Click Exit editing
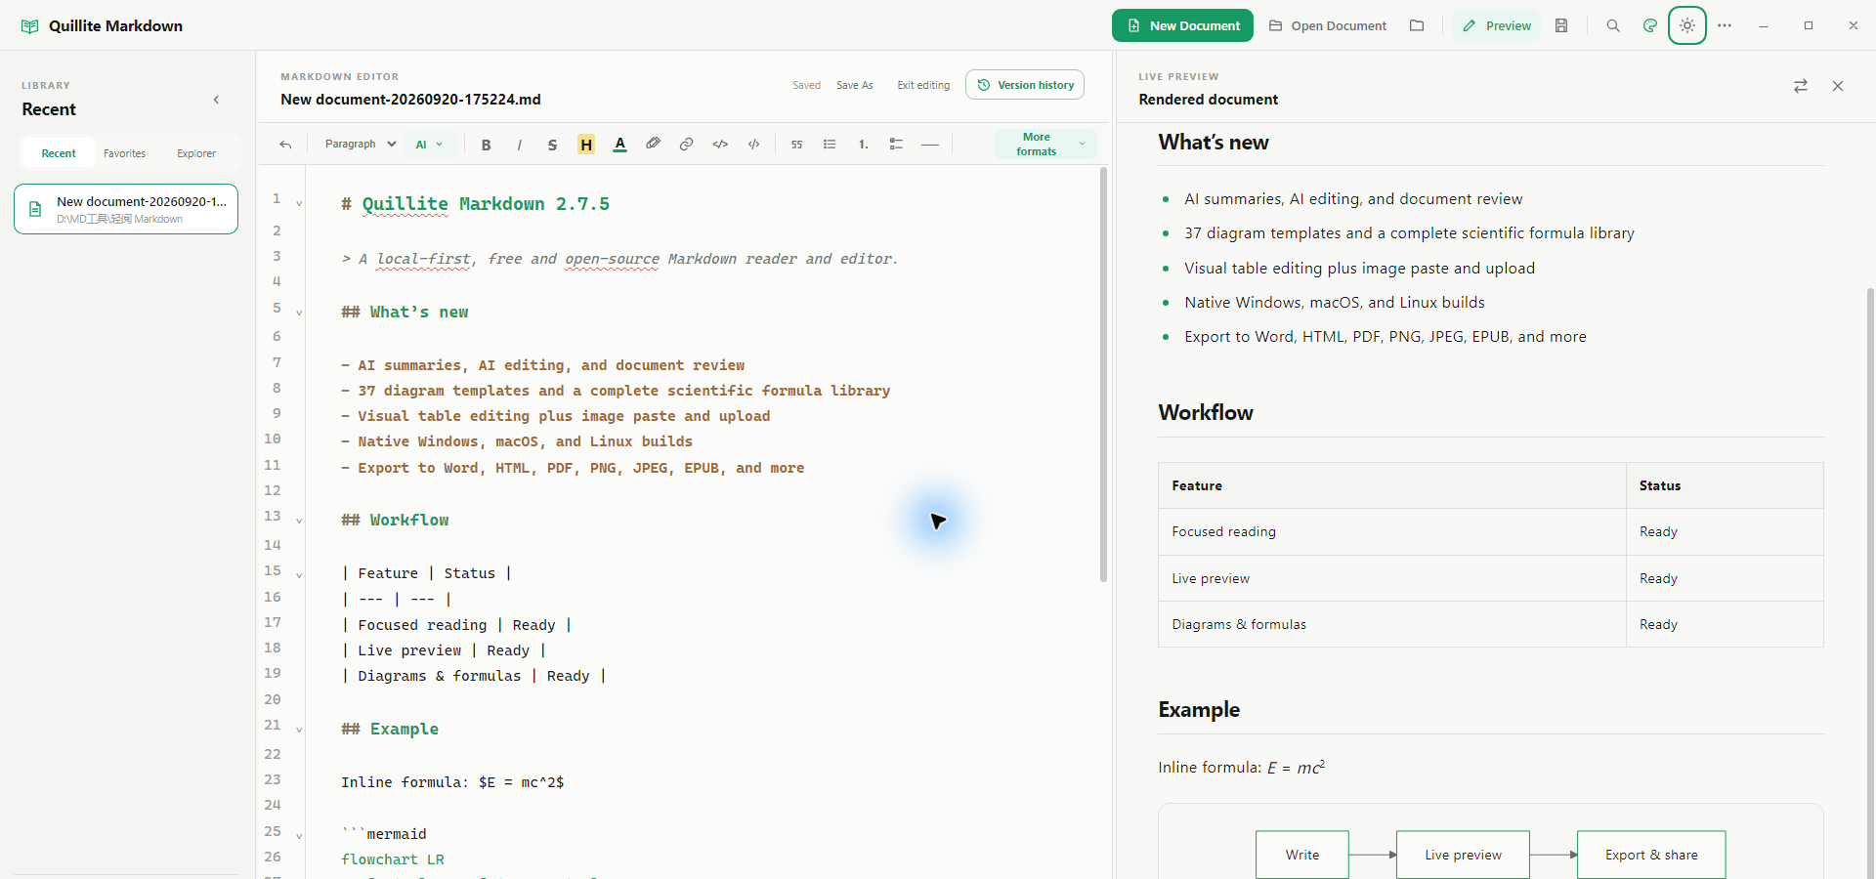This screenshot has height=879, width=1876. [923, 85]
